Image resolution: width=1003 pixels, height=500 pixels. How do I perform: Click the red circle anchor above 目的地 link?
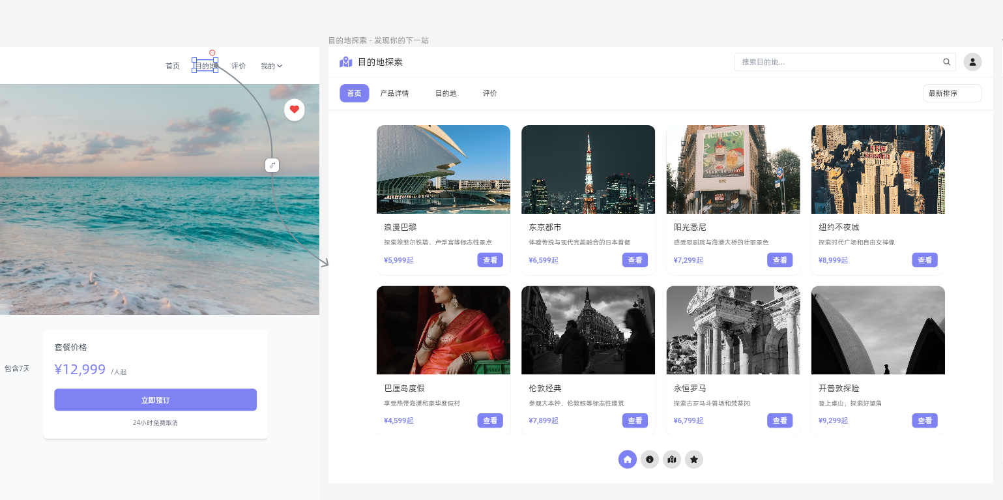[212, 52]
